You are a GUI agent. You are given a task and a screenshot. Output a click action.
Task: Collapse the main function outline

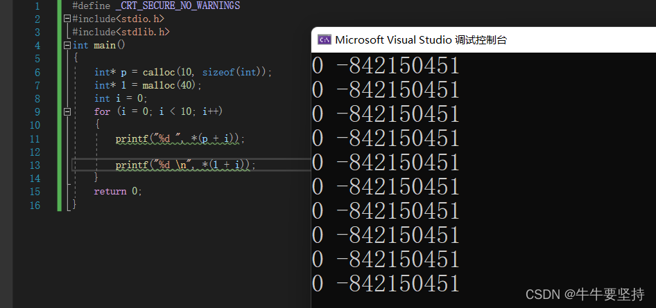pos(67,45)
